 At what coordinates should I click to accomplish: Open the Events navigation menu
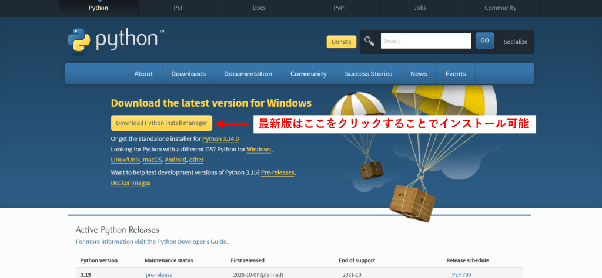point(456,74)
